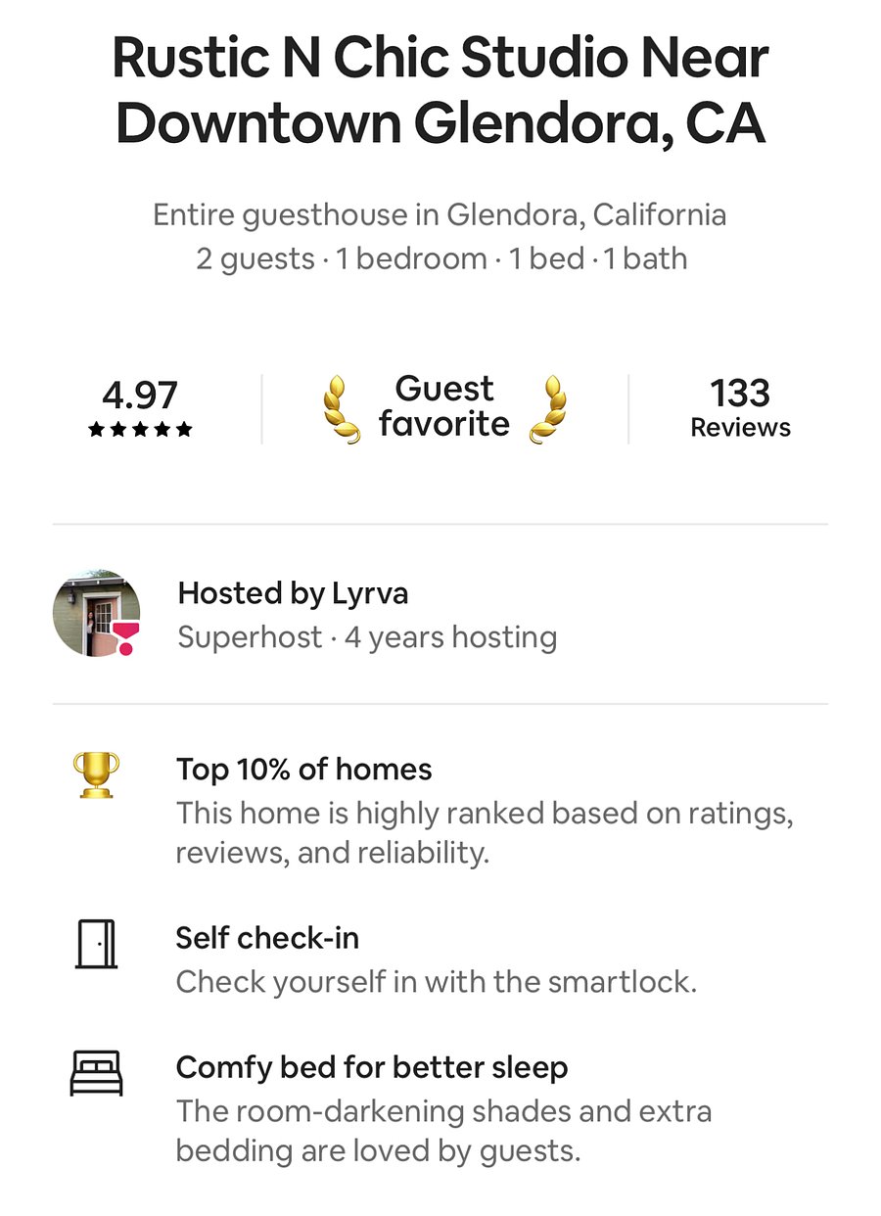Click the comfy bed icon
The height and width of the screenshot is (1216, 881).
(x=96, y=1073)
